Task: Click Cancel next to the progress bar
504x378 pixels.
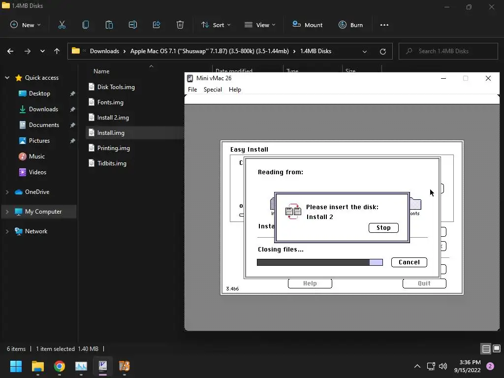Action: 409,262
